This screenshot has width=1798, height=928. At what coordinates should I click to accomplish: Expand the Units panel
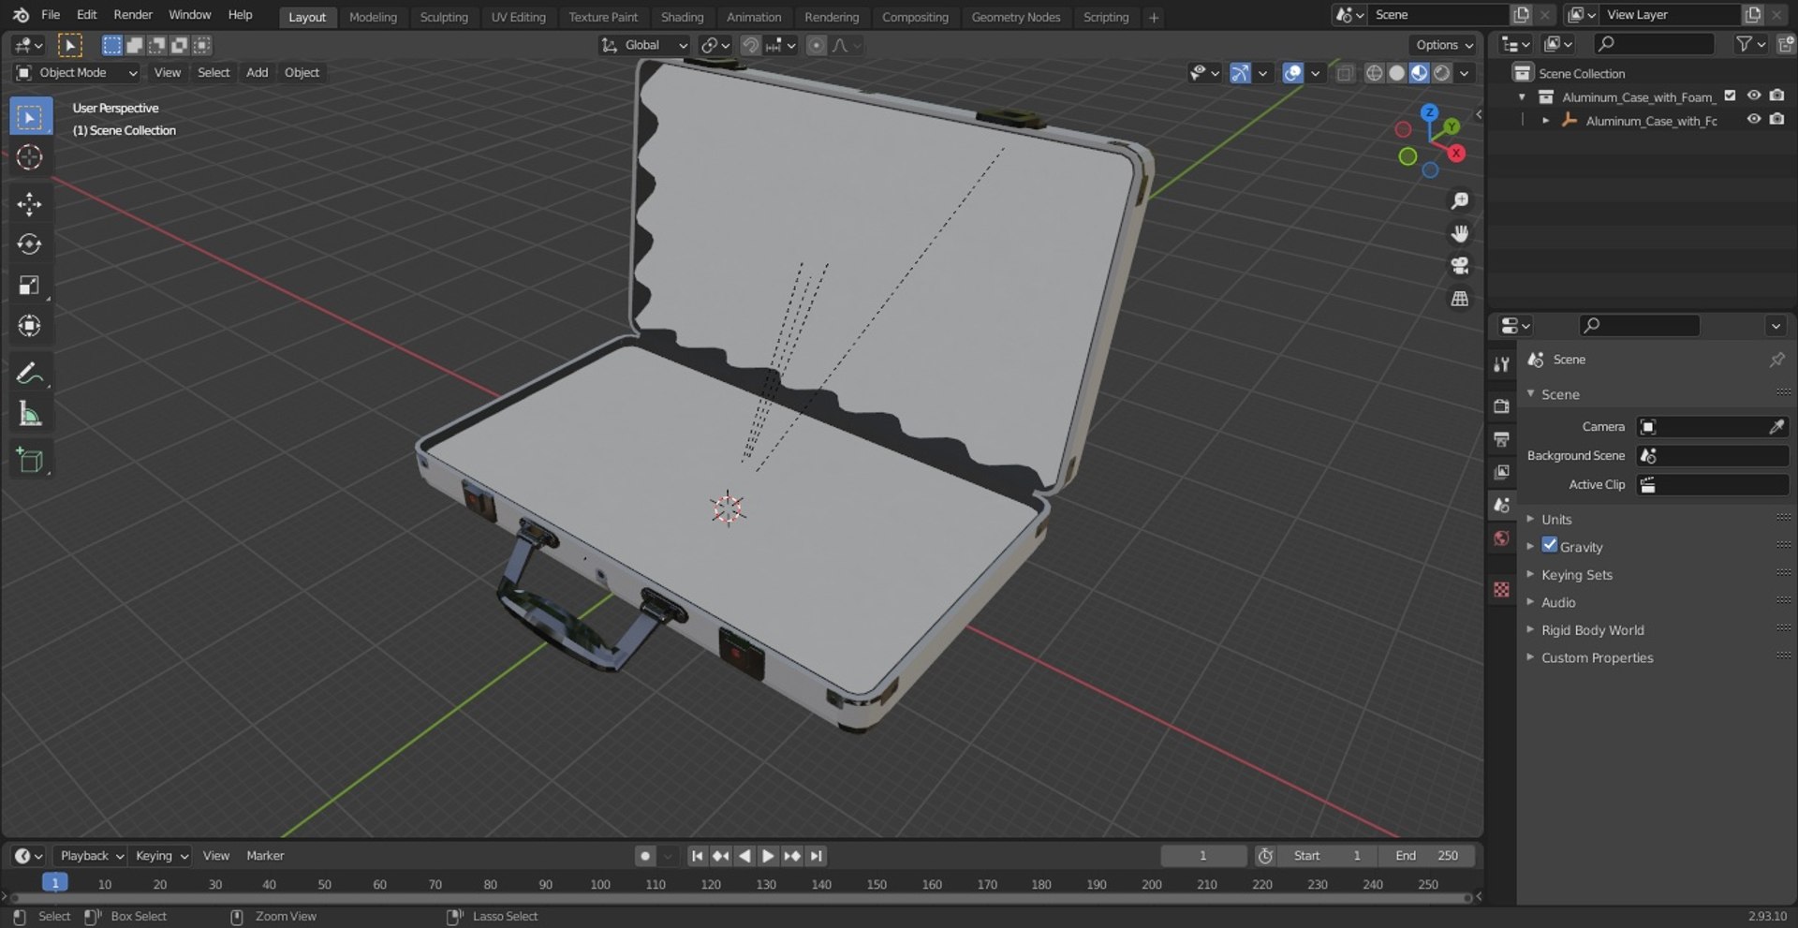coord(1555,520)
